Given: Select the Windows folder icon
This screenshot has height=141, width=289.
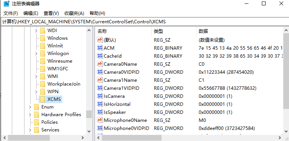Looking at the screenshot, I should coord(42,38).
